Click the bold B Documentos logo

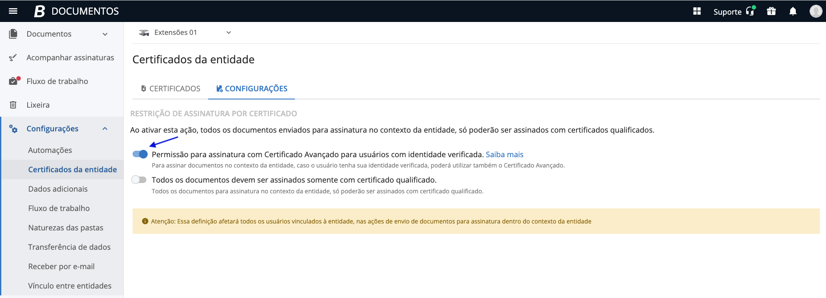coord(40,11)
